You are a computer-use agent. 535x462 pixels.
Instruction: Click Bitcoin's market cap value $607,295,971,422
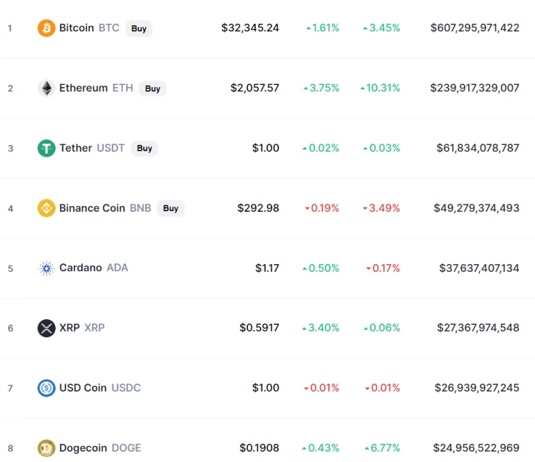pos(474,28)
